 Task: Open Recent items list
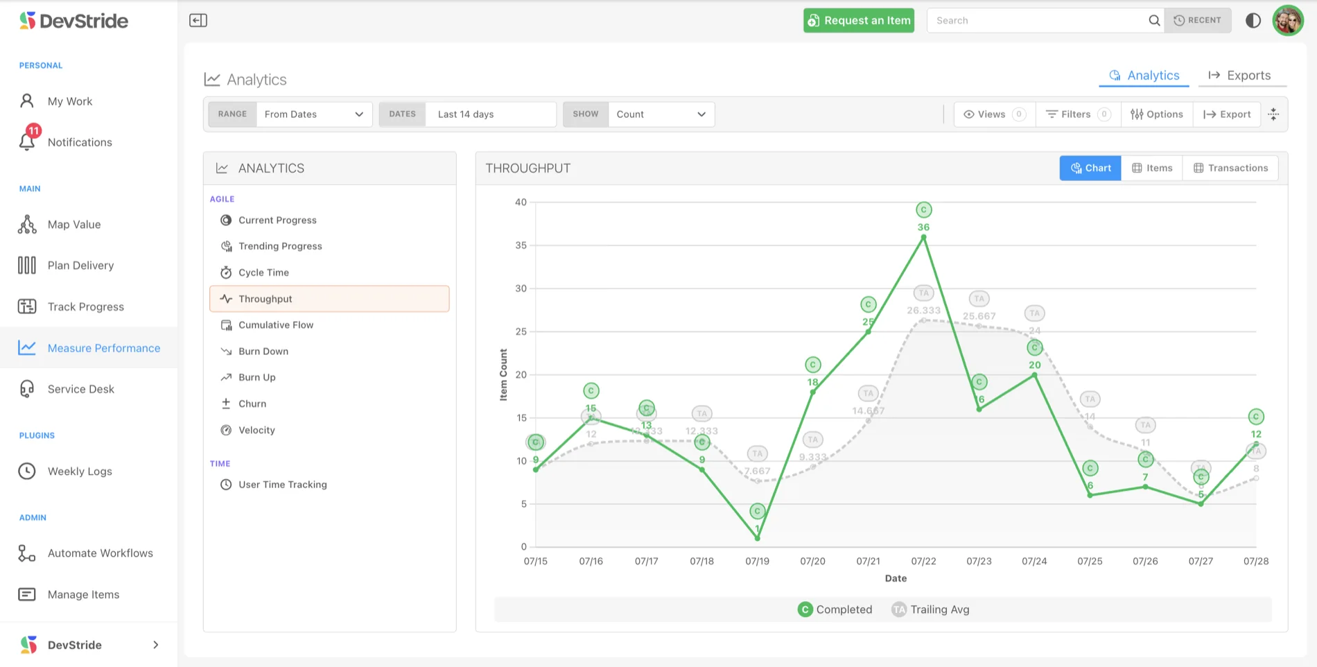(1198, 20)
